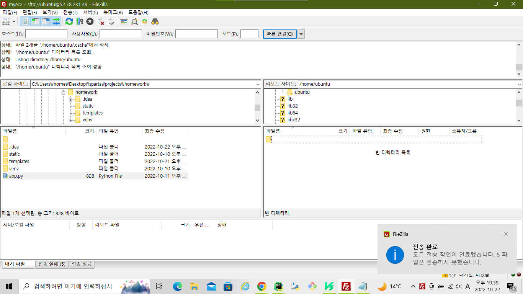Viewport: 523px width, 294px height.
Task: Click the 포트 input field
Action: click(249, 34)
